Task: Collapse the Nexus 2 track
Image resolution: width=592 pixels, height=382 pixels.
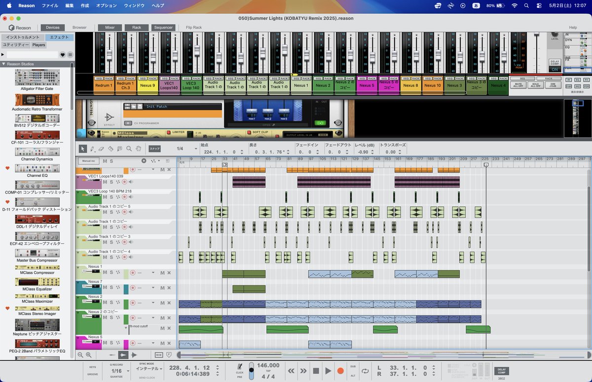Action: 78,297
